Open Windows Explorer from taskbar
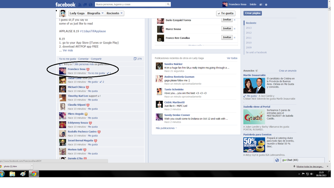The width and height of the screenshot is (334, 188). point(12,174)
